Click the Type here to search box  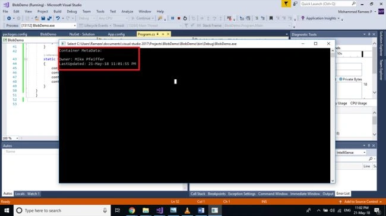coord(62,210)
